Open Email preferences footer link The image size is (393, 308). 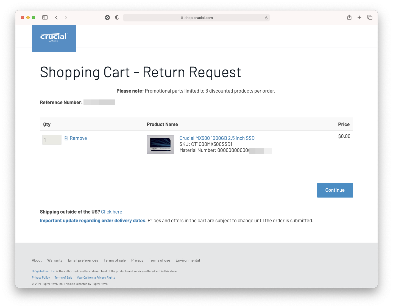83,260
